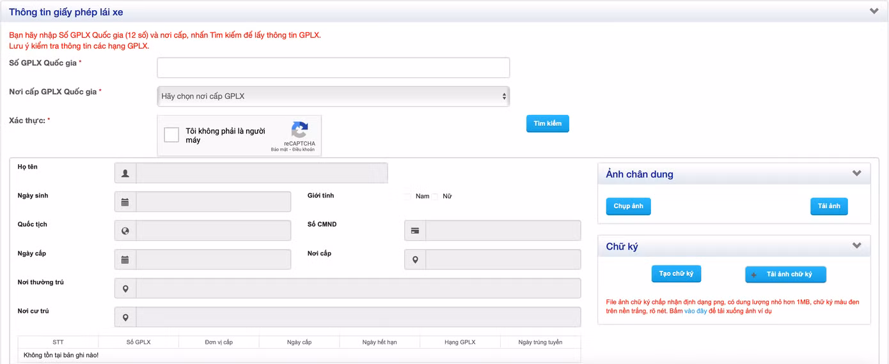Viewport: 889px width, 364px height.
Task: Check the reCAPTCHA 'Tôi không phải là người máy' box
Action: pyautogui.click(x=171, y=135)
